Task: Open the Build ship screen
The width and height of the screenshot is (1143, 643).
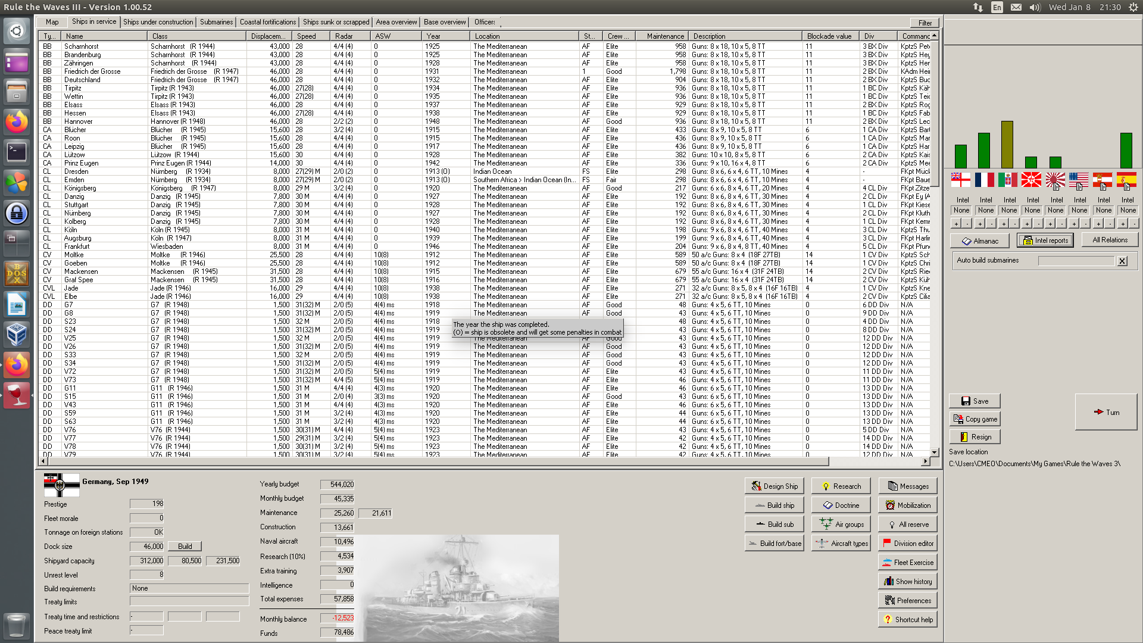Action: pos(774,505)
